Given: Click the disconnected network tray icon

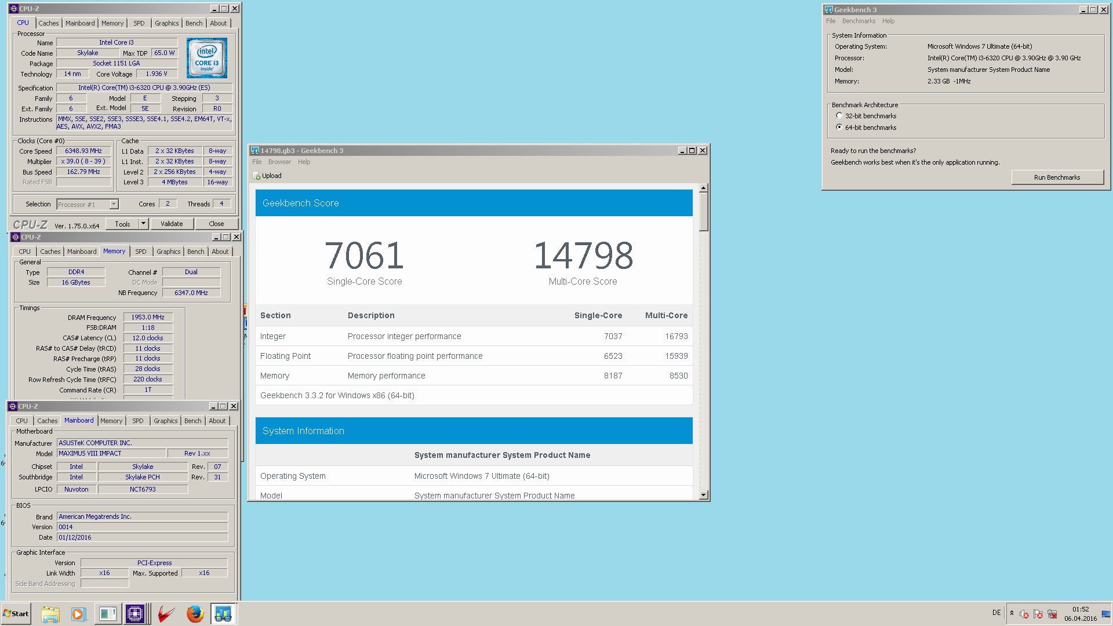Looking at the screenshot, I should 1052,614.
